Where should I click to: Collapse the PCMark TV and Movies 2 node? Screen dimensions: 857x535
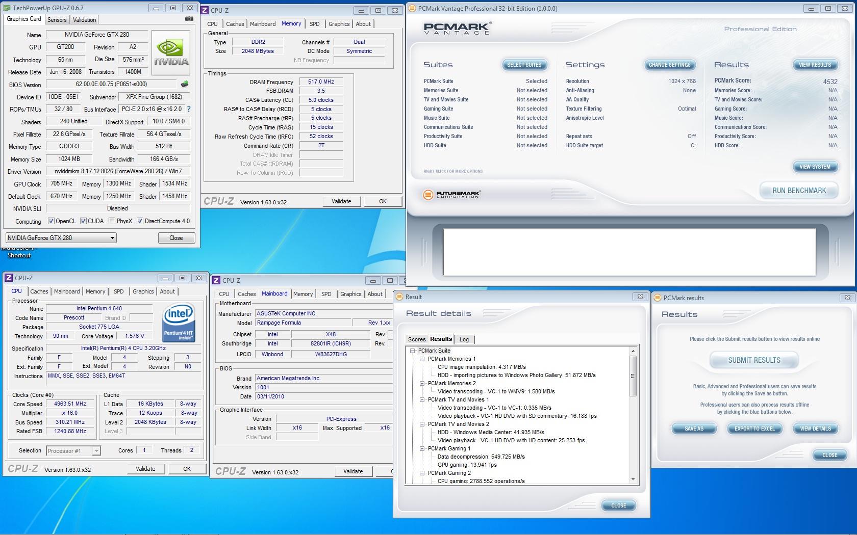pos(422,424)
